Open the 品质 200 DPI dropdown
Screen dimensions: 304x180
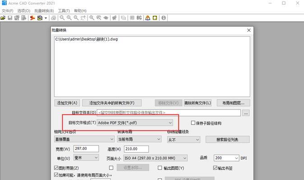(226, 158)
